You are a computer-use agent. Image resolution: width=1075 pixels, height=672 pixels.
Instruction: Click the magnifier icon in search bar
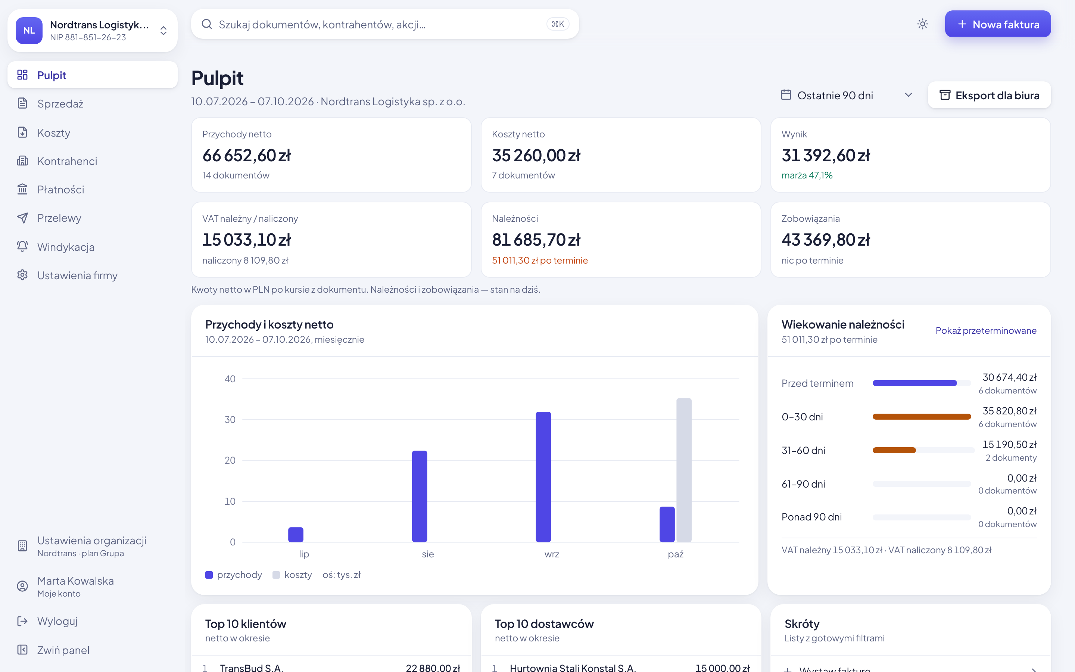[206, 24]
